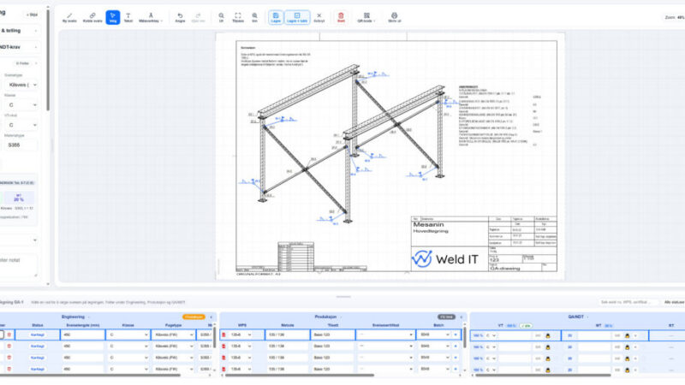Screen dimensions: 685x385
Task: Click Tilsatt Baso 123 cell in first row
Action: point(332,335)
